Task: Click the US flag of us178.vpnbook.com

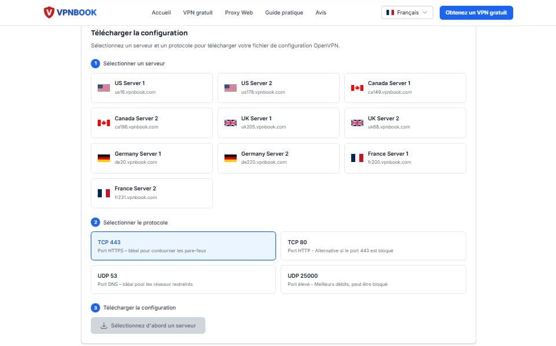Action: point(230,88)
